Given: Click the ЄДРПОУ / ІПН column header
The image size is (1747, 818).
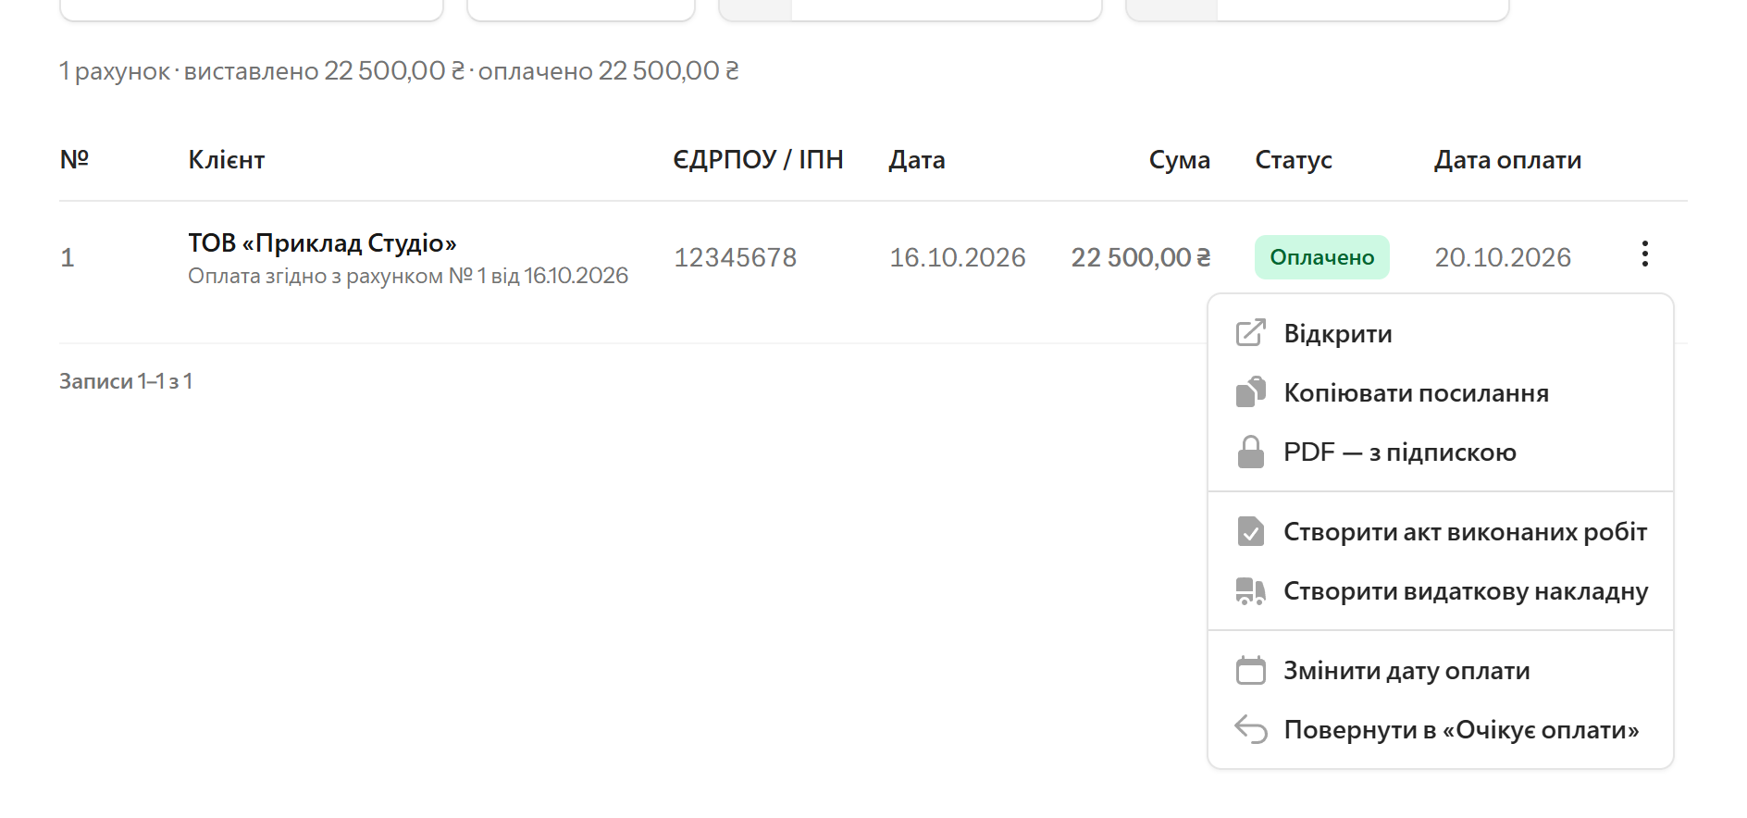Looking at the screenshot, I should [758, 160].
